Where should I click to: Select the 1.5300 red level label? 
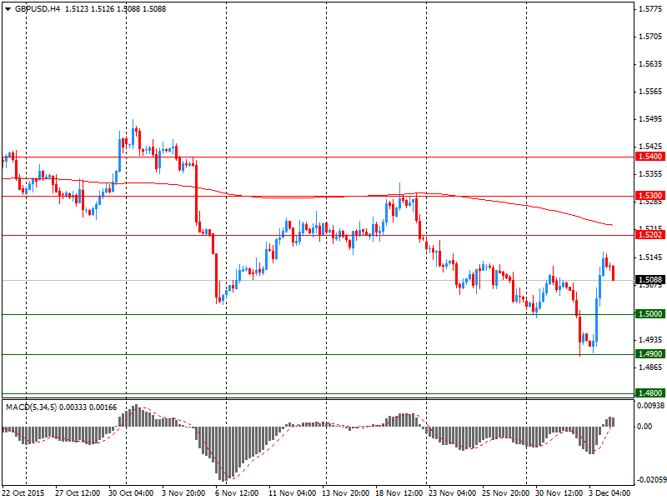pos(649,196)
